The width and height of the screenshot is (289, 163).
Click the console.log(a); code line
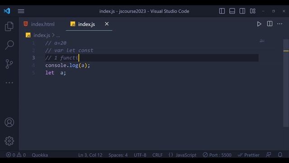click(x=68, y=65)
